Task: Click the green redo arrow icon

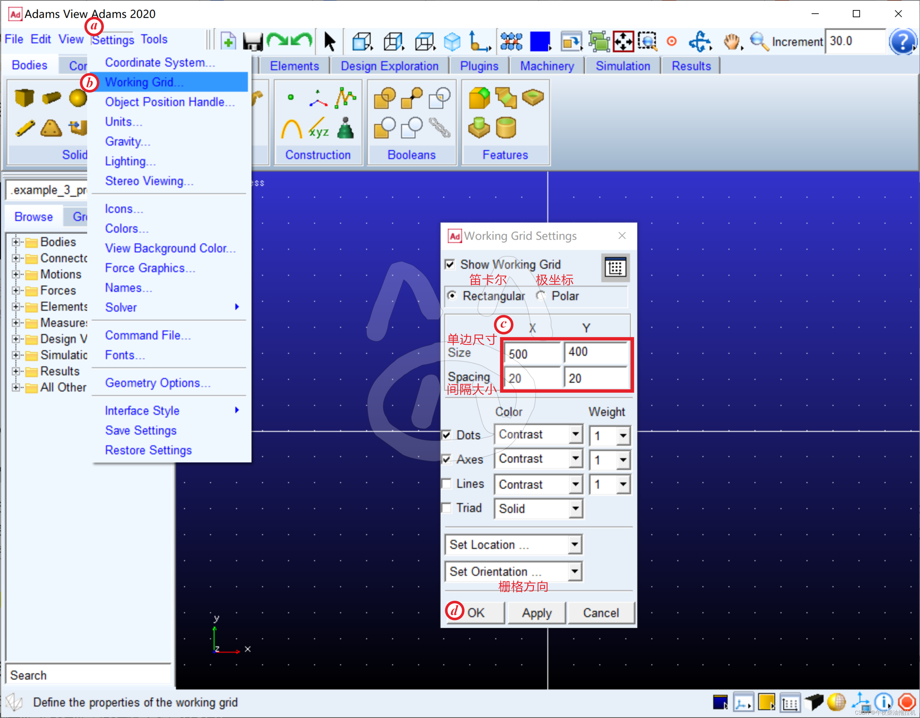Action: click(277, 40)
